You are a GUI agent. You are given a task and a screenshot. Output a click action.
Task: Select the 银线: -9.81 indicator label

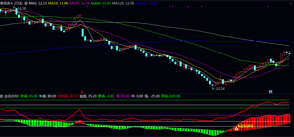(108, 96)
